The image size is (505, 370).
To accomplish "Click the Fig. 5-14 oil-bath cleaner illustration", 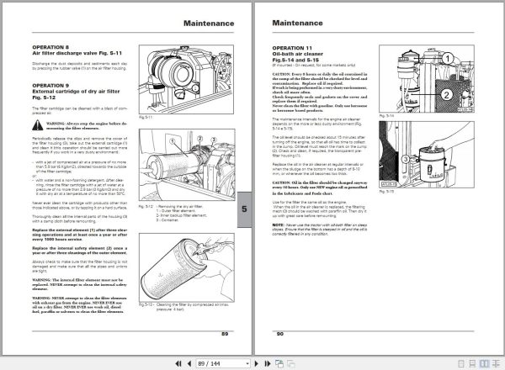I will click(x=427, y=79).
